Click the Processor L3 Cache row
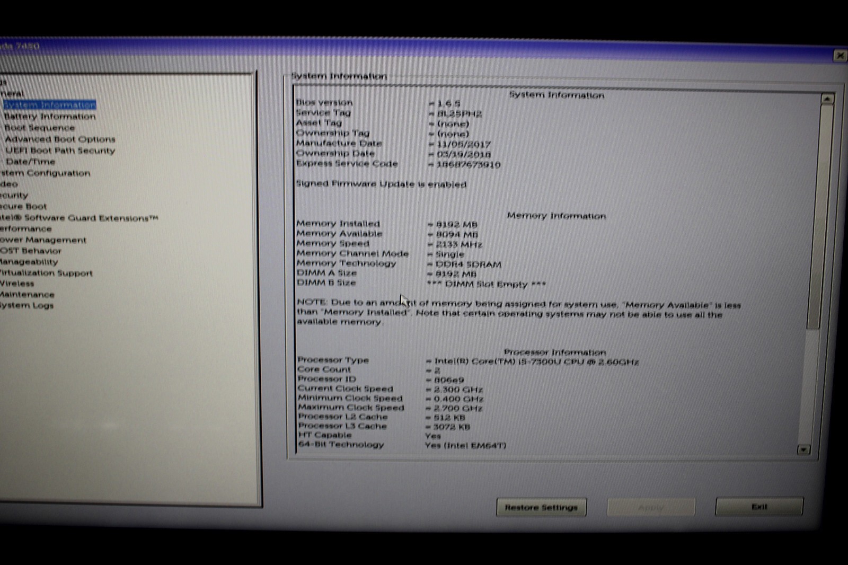 384,426
